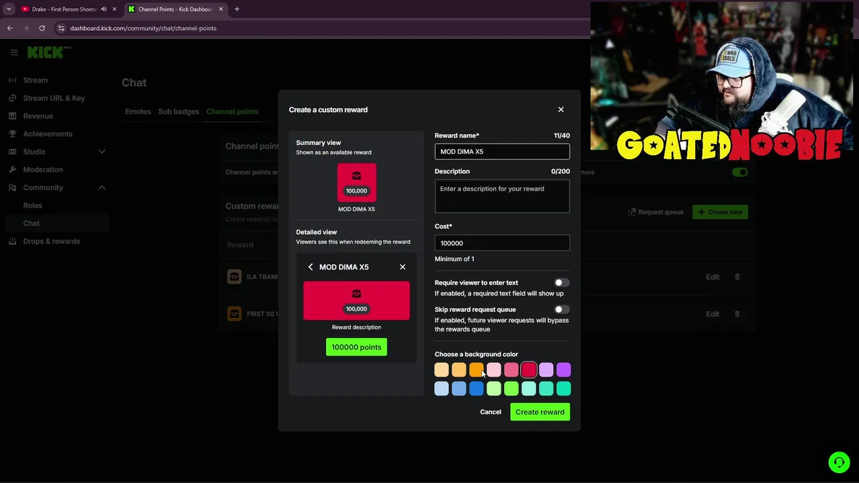Switch to the Channel points tab
The width and height of the screenshot is (859, 483).
[232, 111]
